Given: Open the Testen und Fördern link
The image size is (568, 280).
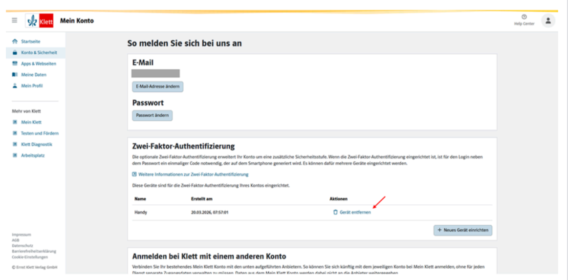Looking at the screenshot, I should pos(40,133).
